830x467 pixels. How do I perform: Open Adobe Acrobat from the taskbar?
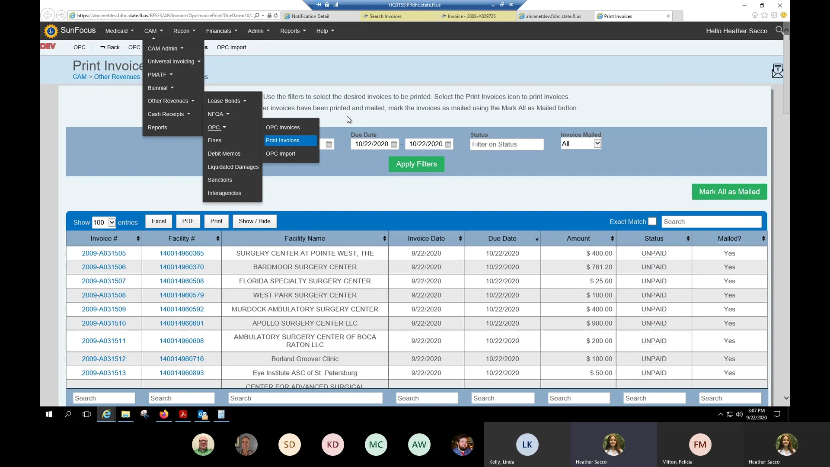[x=183, y=414]
